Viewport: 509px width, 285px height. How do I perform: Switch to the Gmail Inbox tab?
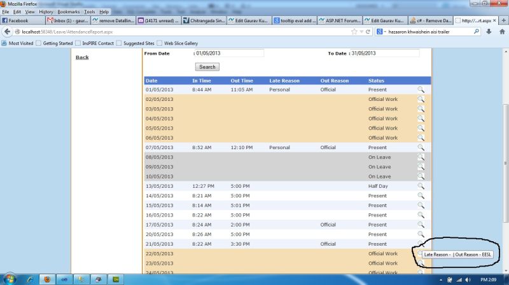coord(68,20)
